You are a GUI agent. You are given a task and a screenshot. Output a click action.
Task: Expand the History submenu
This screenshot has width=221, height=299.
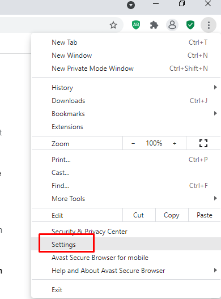126,88
